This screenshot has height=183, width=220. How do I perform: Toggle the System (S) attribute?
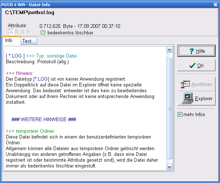click(x=22, y=32)
